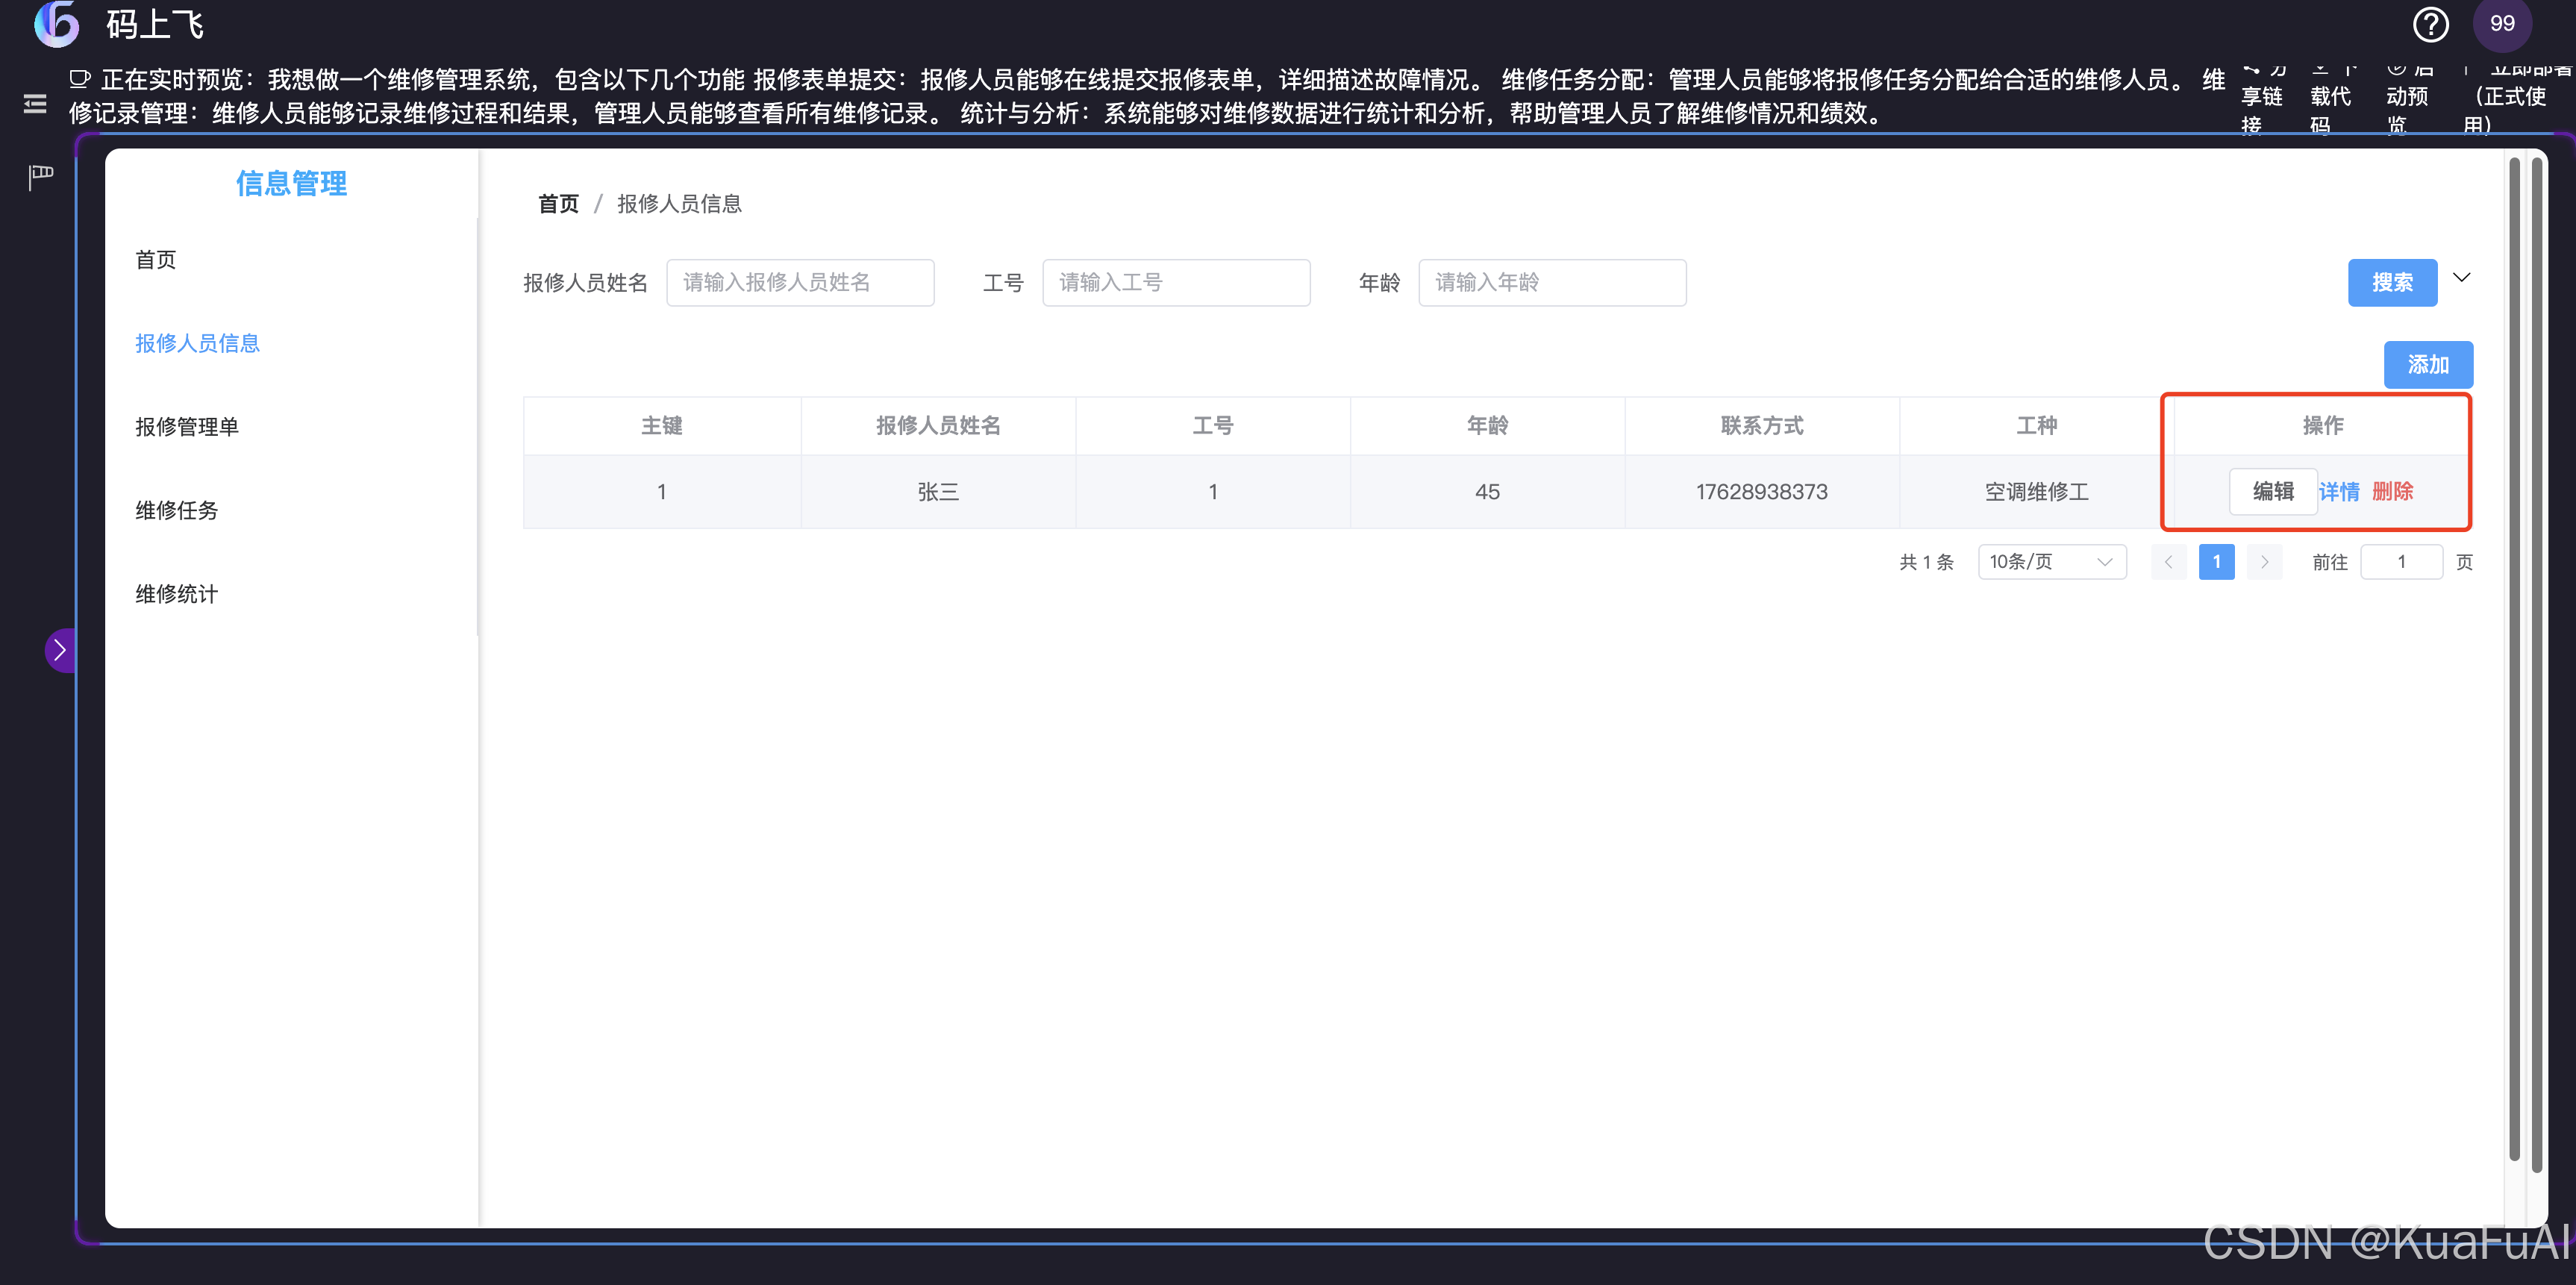The image size is (2576, 1285).
Task: Click 编辑 button in 张三 row
Action: tap(2272, 491)
